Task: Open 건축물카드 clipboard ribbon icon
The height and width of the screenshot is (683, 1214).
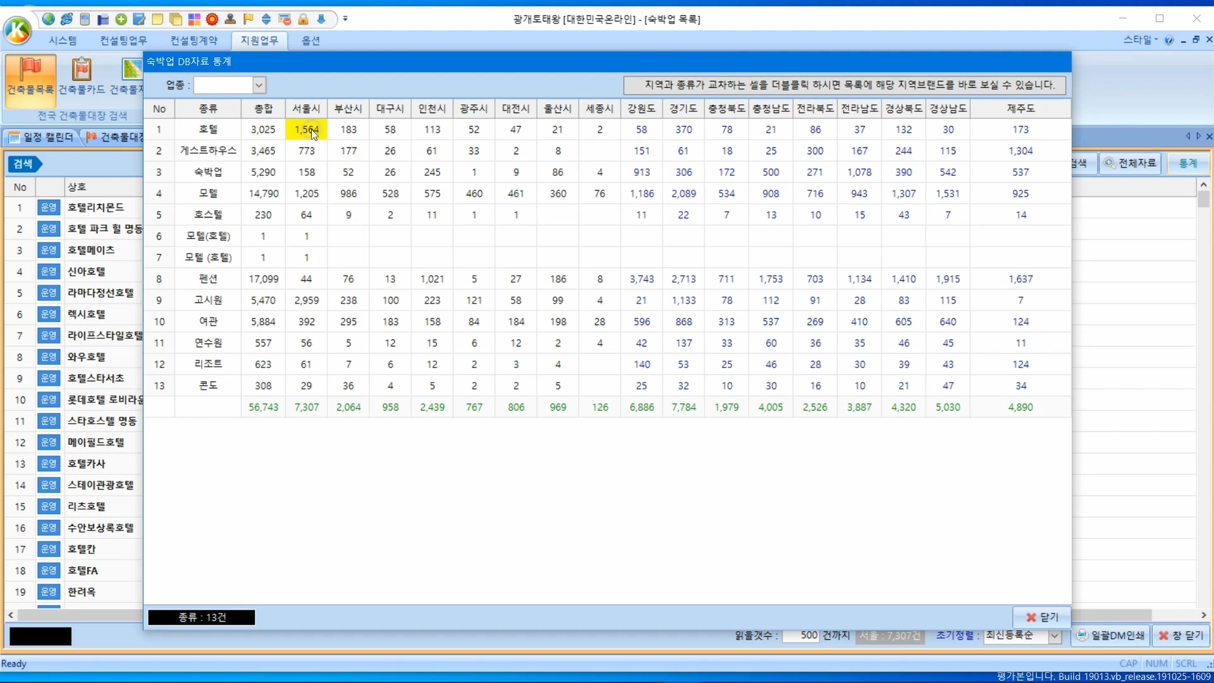Action: (x=82, y=76)
